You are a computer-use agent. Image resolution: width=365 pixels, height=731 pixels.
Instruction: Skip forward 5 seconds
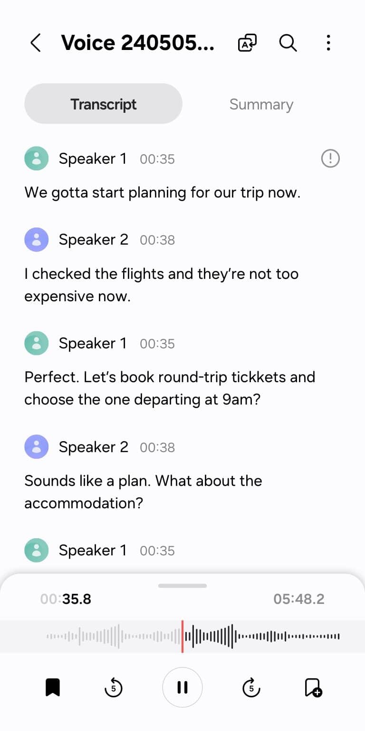[x=251, y=687]
